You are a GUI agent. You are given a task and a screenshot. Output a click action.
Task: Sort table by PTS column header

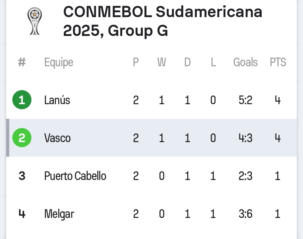pos(278,62)
